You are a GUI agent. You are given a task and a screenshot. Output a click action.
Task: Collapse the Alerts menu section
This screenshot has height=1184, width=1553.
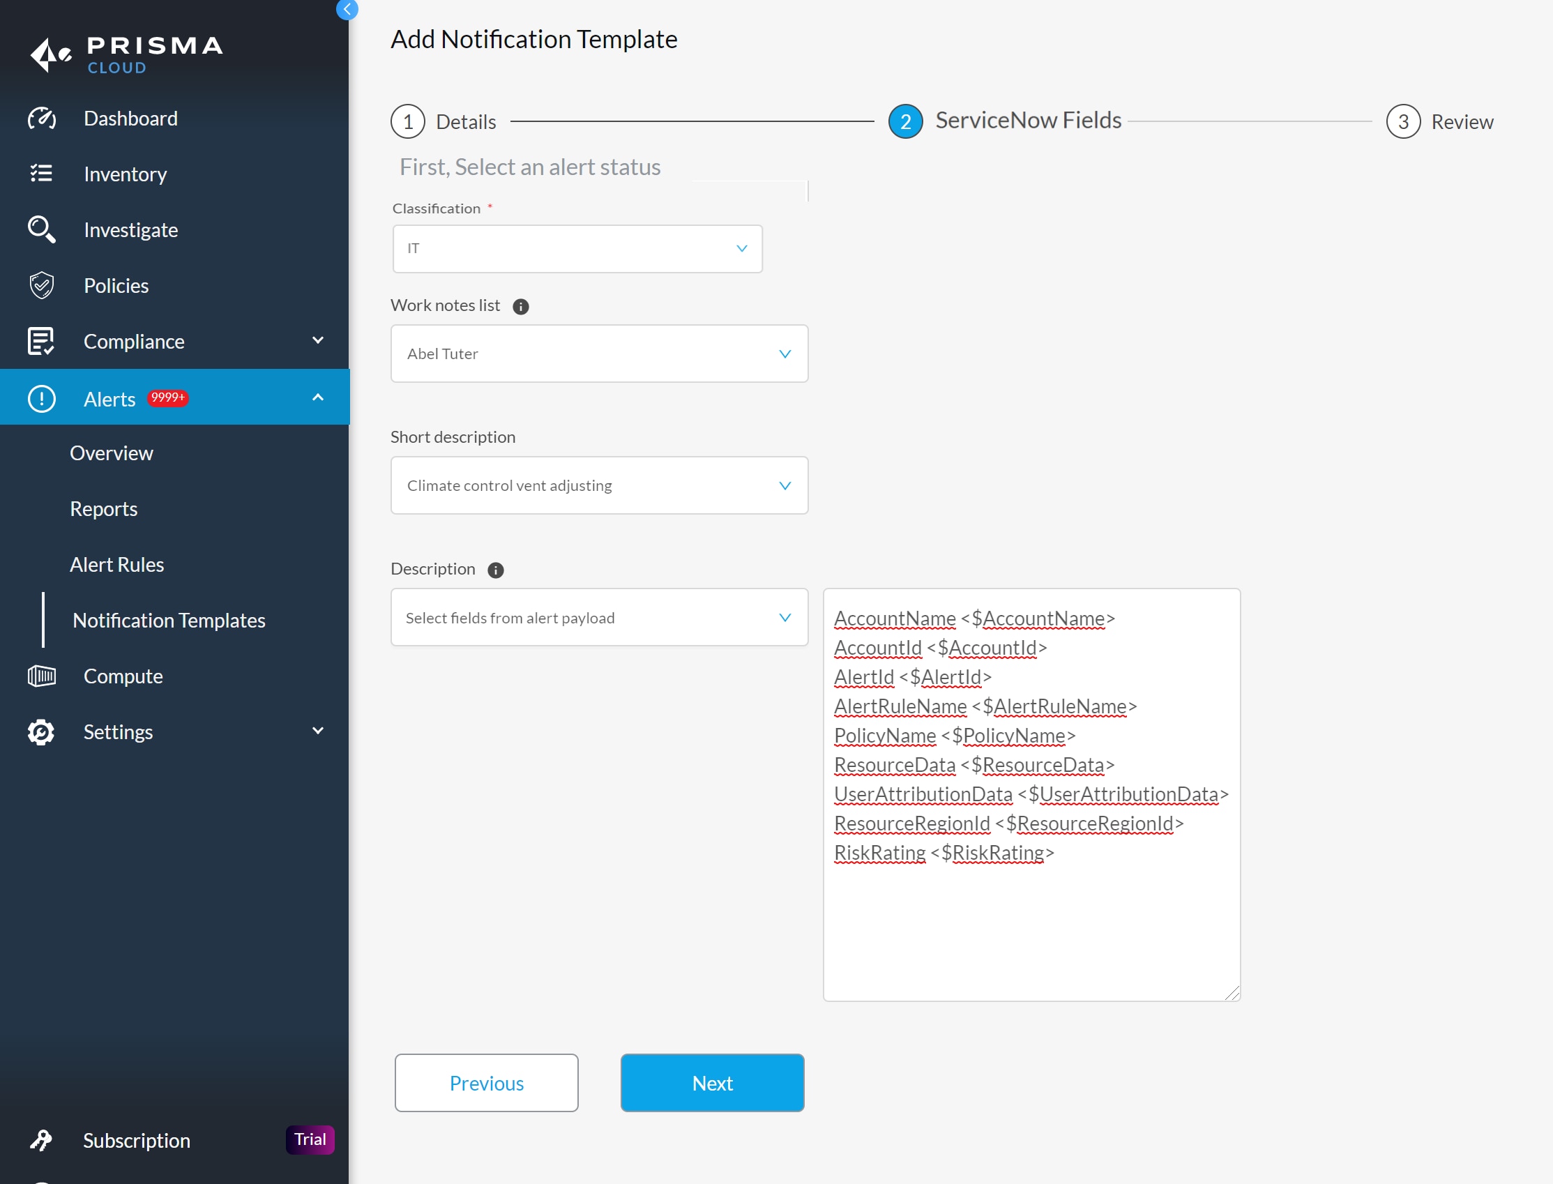318,397
